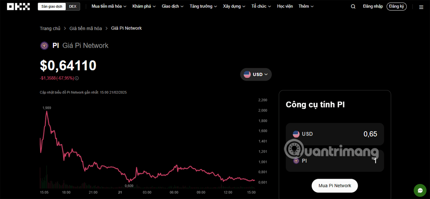This screenshot has height=199, width=430.
Task: Expand the Thêm menu
Action: click(x=306, y=6)
